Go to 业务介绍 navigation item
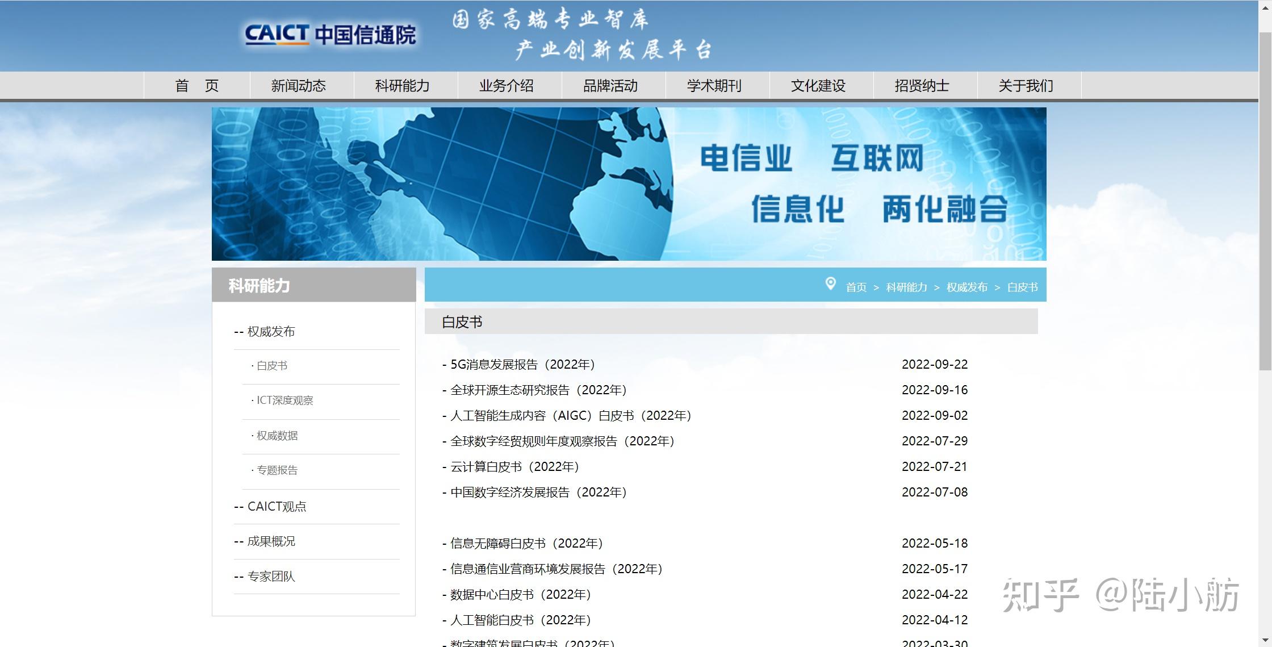1272x647 pixels. [507, 85]
